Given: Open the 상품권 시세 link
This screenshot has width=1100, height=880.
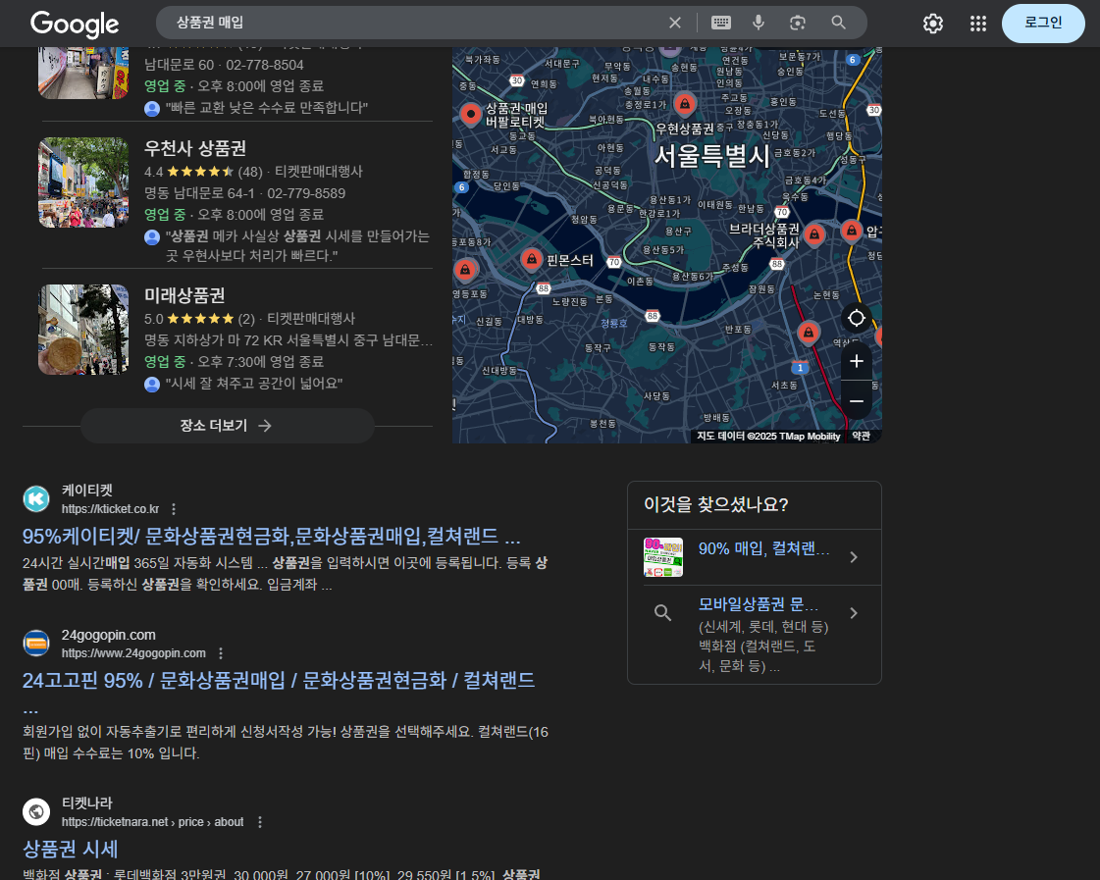Looking at the screenshot, I should coord(71,849).
